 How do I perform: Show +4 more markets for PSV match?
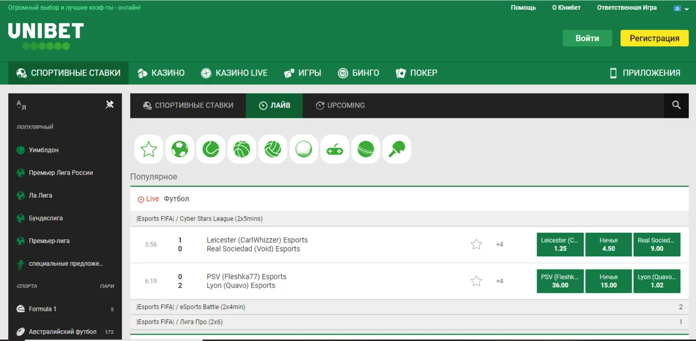(499, 281)
